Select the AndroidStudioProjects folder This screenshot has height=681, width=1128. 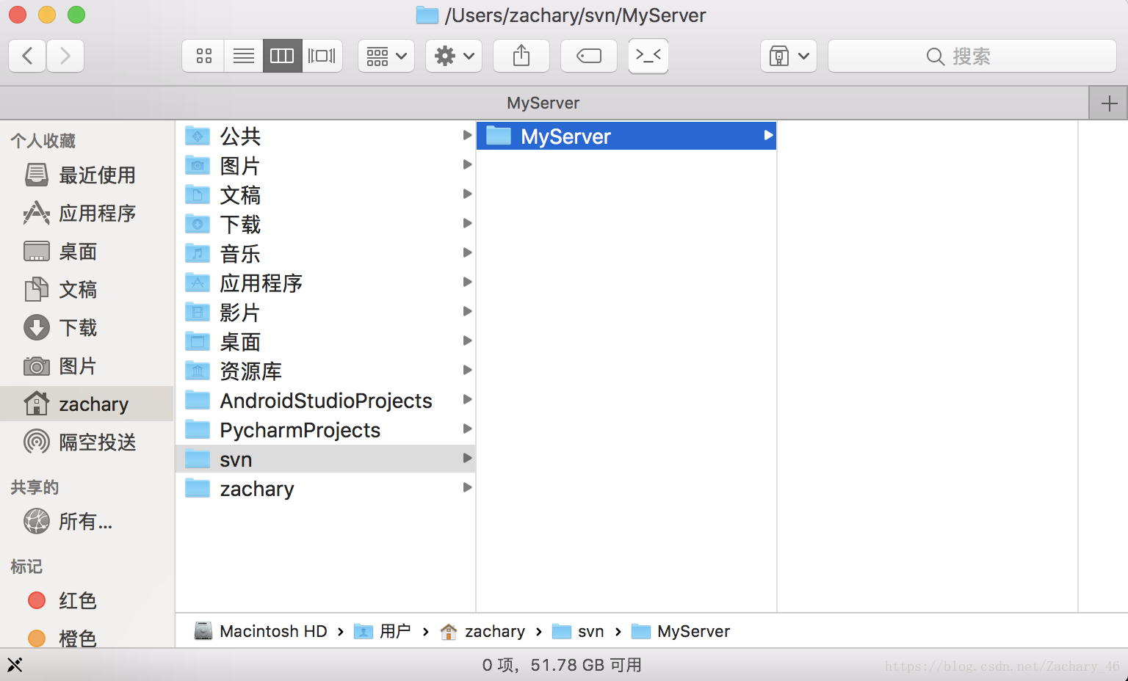[325, 400]
